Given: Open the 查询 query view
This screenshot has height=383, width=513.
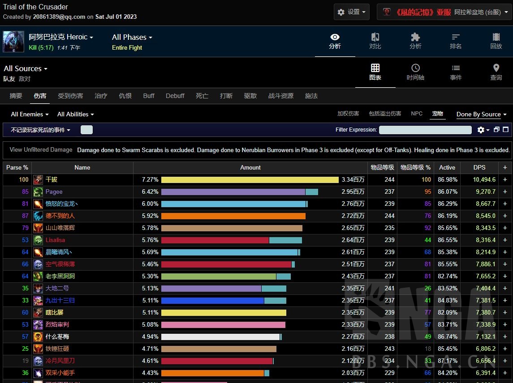Looking at the screenshot, I should click(496, 72).
